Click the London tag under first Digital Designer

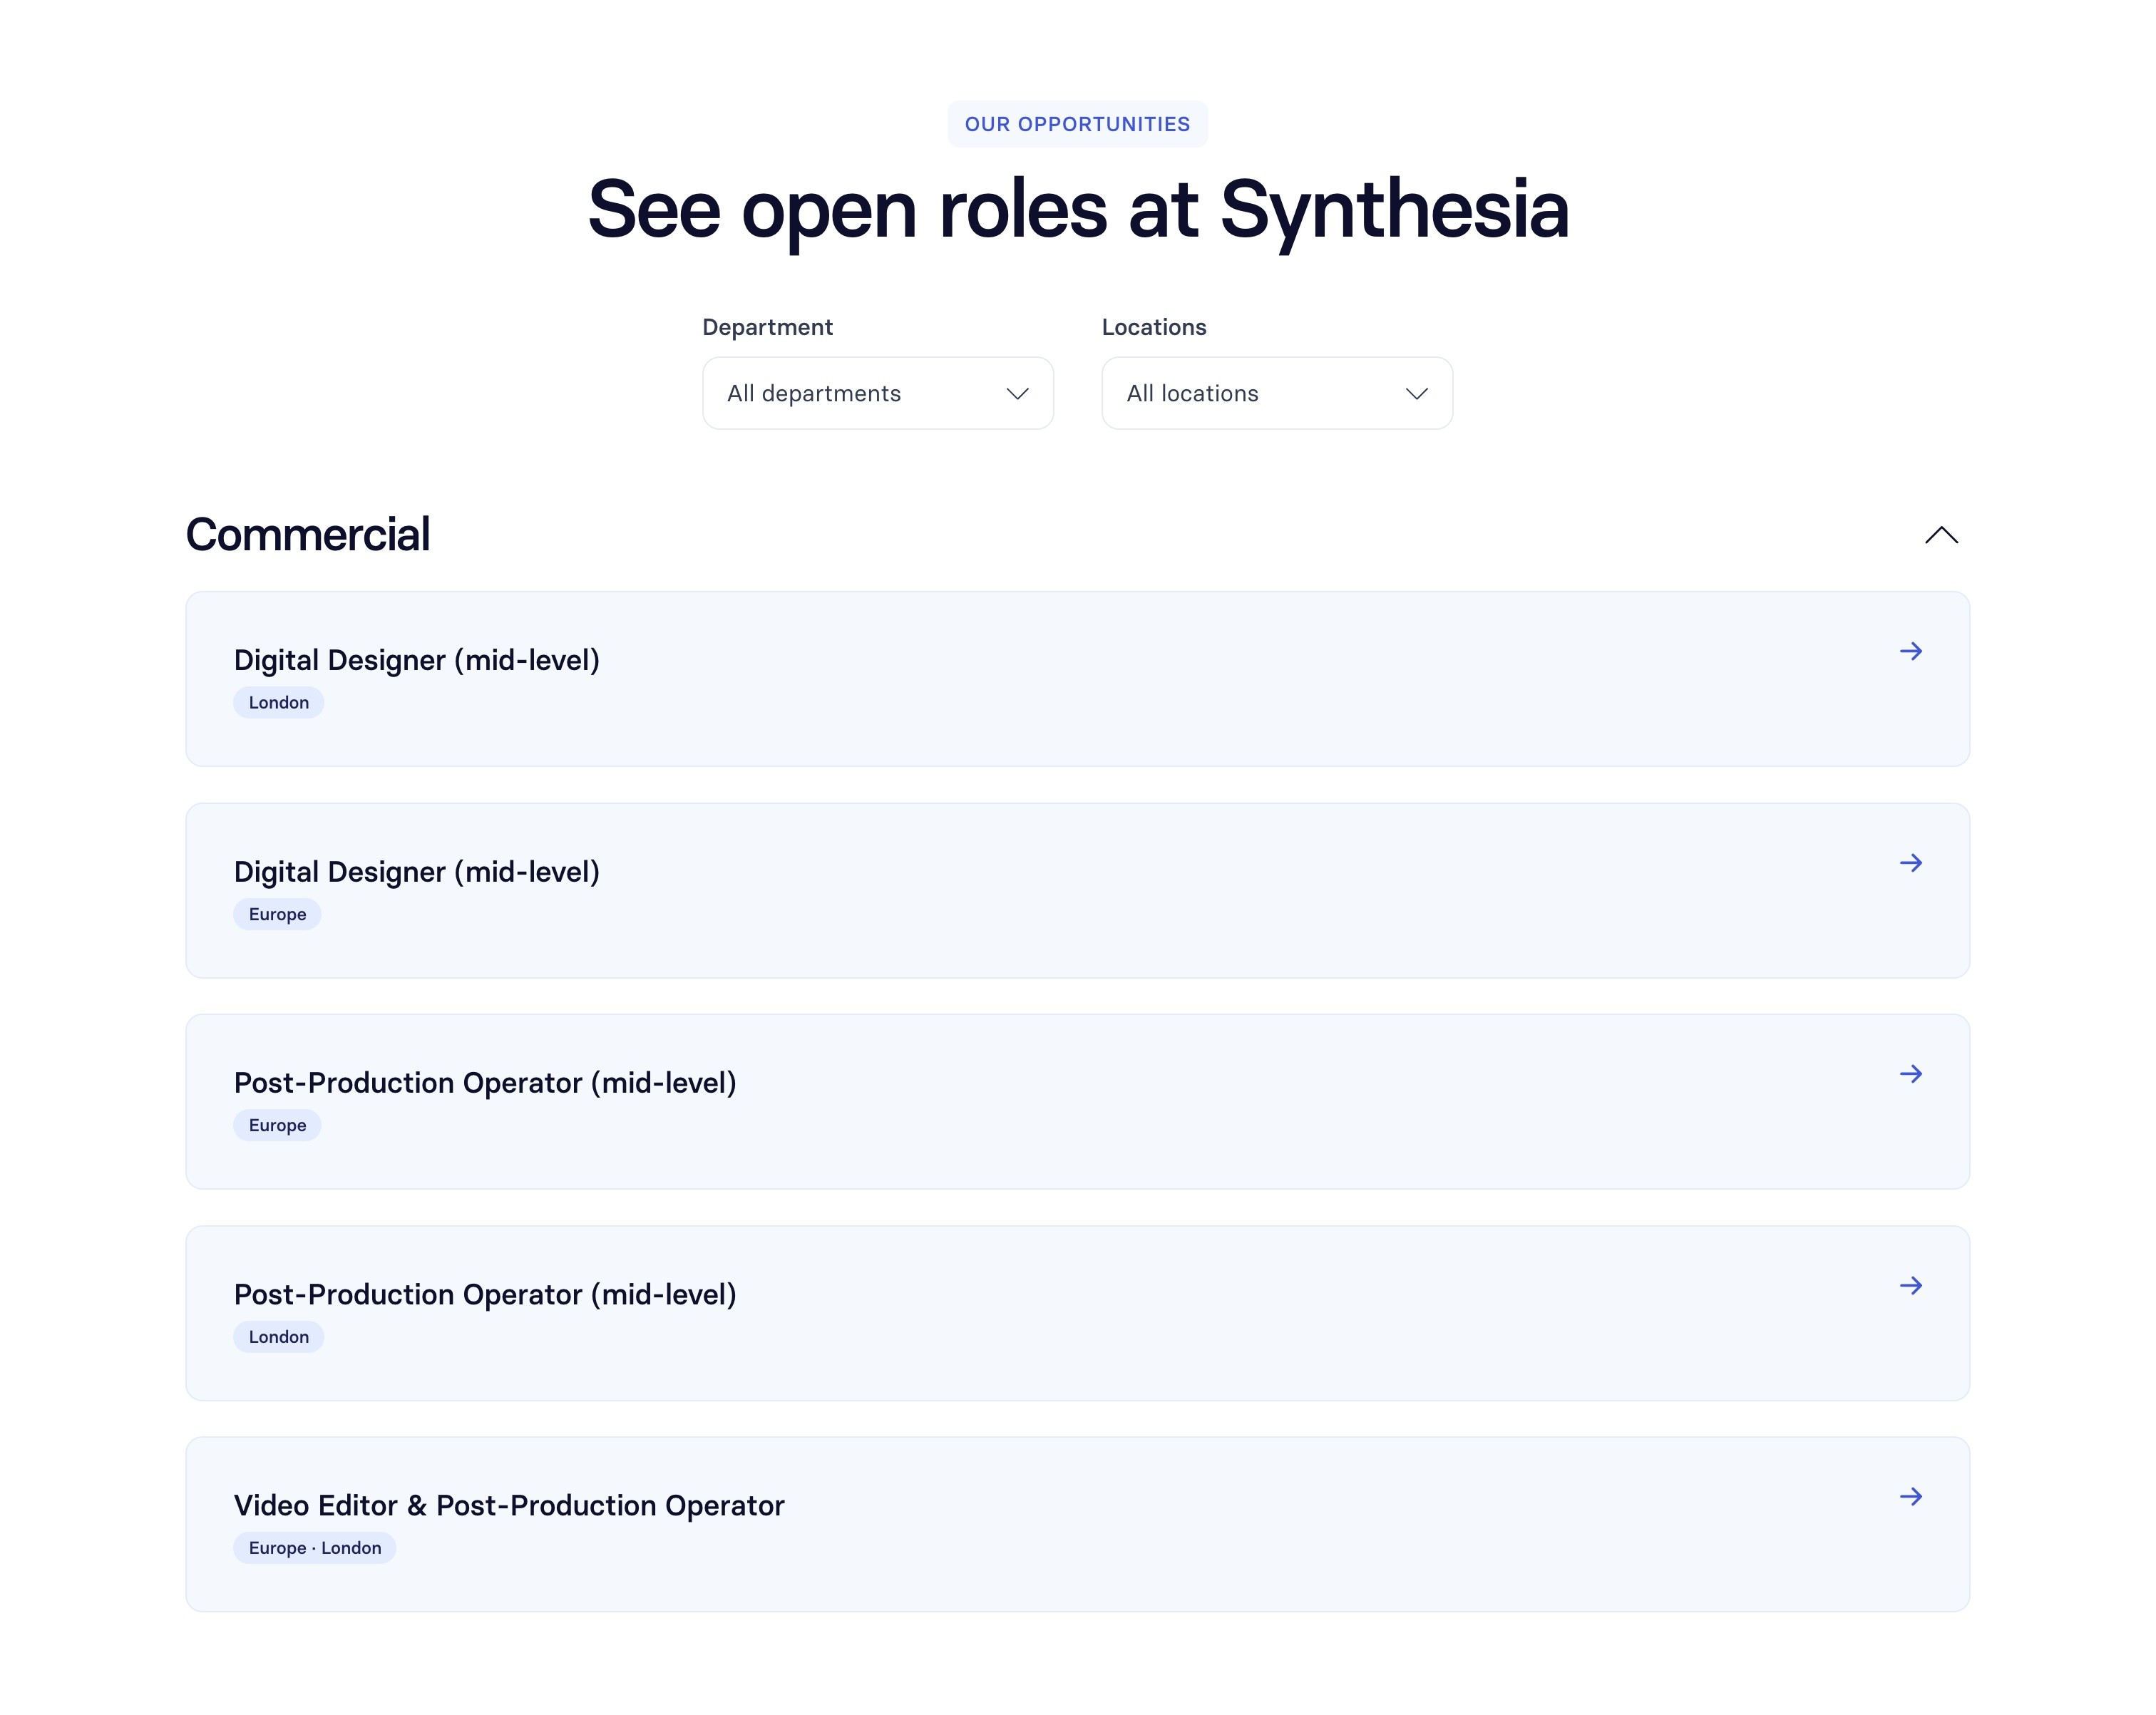point(278,702)
